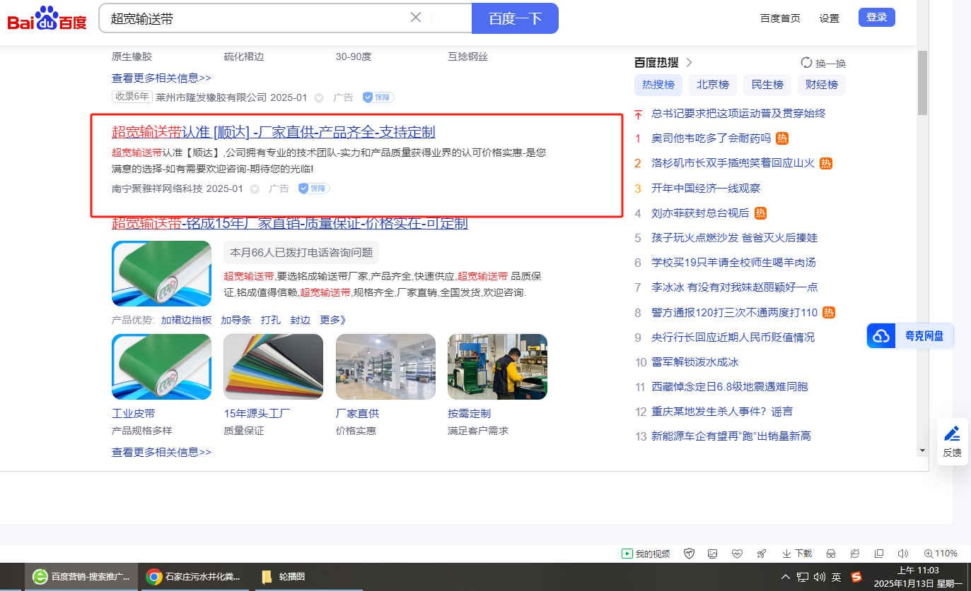
Task: Click the 下载 download icon in status bar
Action: tap(796, 554)
